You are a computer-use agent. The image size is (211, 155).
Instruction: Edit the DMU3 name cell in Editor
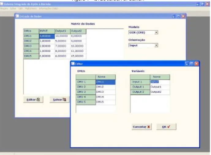105,92
